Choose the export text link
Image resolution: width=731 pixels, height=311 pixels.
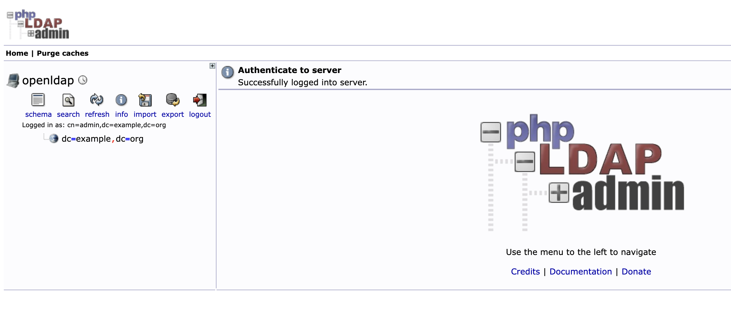[x=173, y=114]
